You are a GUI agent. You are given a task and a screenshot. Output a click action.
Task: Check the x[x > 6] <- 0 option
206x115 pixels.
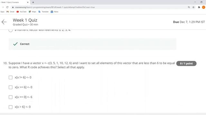point(11,107)
